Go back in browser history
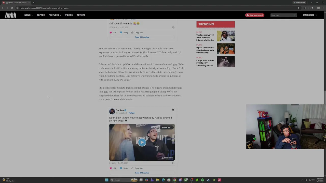 click(x=3, y=8)
